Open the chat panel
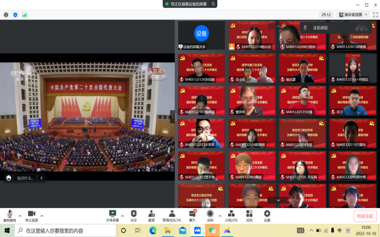380x237 pixels. coord(192,214)
